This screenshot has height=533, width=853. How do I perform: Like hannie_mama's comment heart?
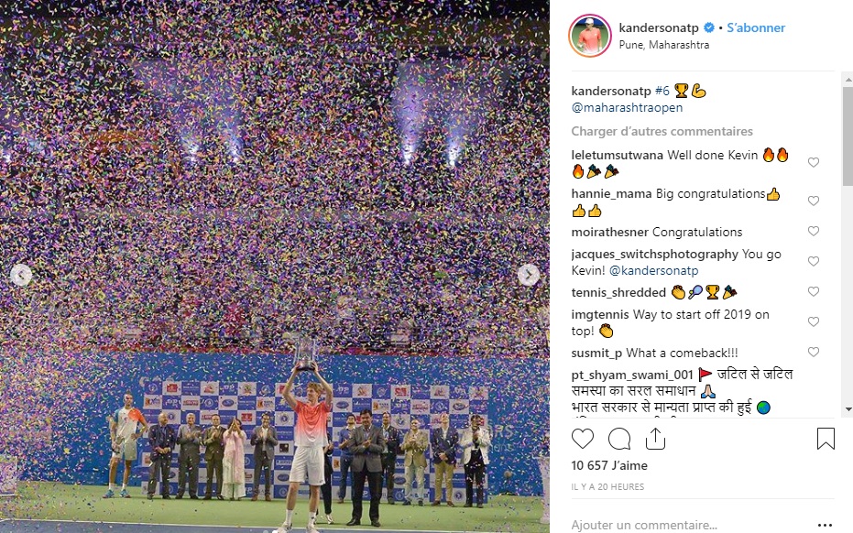coord(814,201)
